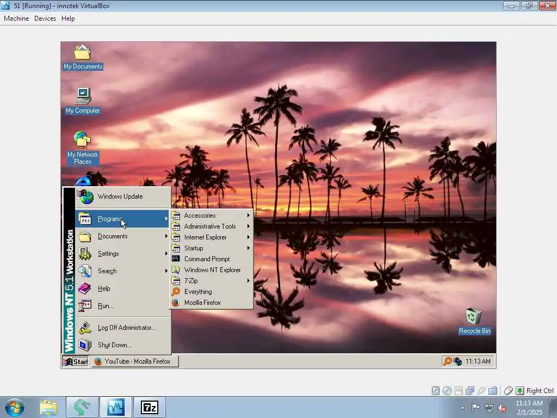Click the Documents submenu arrow
The image size is (557, 418).
[166, 236]
